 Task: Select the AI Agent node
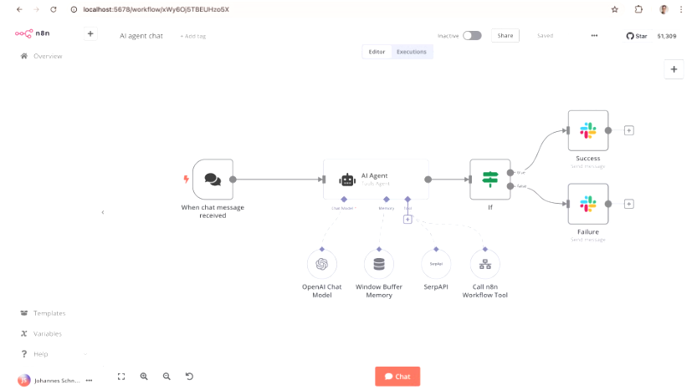[x=376, y=180]
